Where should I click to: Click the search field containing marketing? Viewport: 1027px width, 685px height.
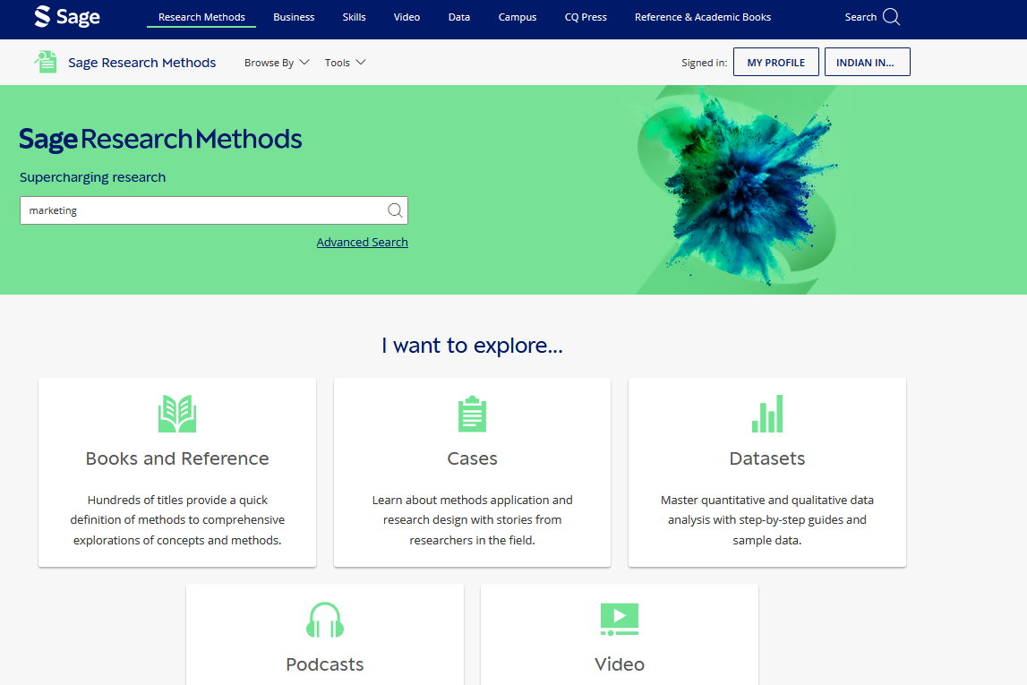[x=201, y=210]
